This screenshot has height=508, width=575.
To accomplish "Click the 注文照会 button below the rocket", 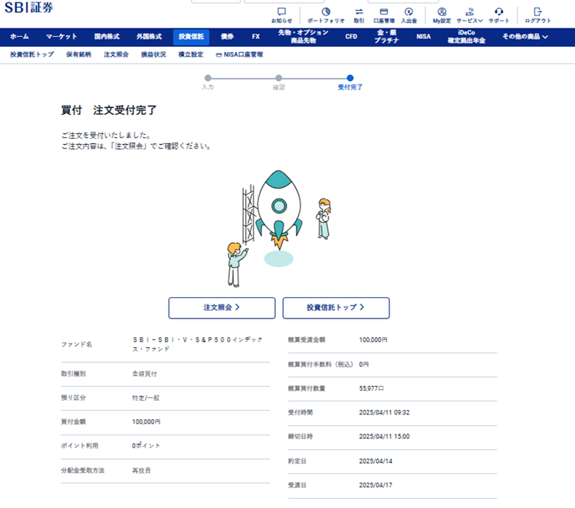I will 222,308.
